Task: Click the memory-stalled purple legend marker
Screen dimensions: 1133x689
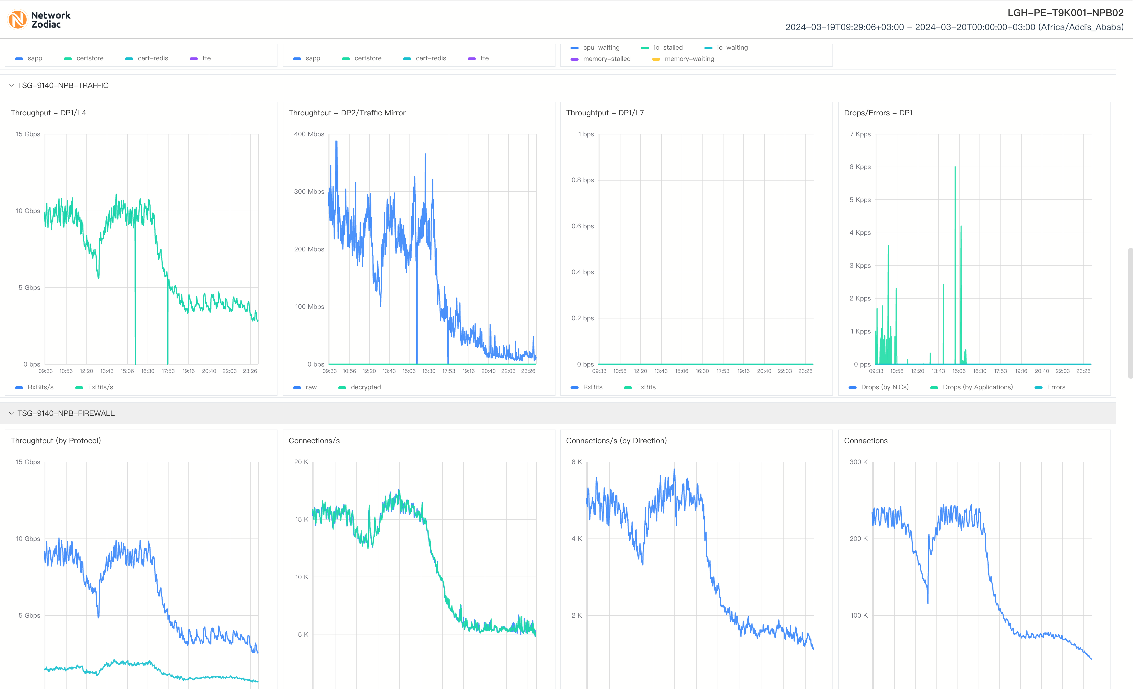Action: point(574,59)
